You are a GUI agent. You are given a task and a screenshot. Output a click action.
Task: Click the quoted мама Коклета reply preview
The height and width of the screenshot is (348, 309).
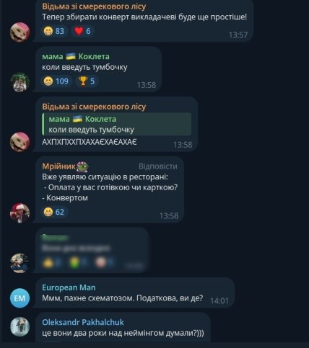pyautogui.click(x=117, y=124)
